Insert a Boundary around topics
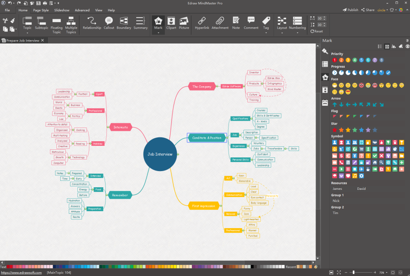 (124, 23)
